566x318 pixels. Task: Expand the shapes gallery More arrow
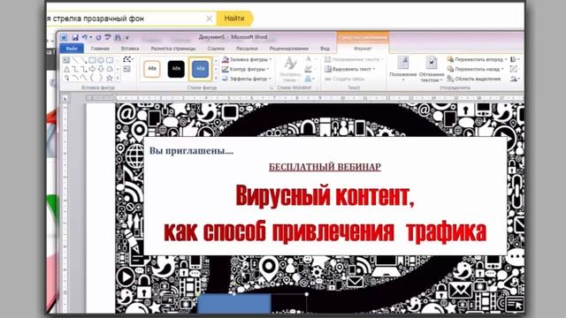pos(118,78)
